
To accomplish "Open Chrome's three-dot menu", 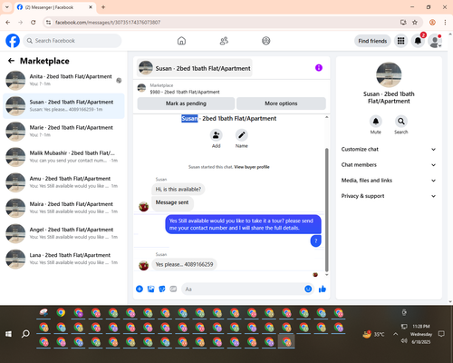I will 445,23.
